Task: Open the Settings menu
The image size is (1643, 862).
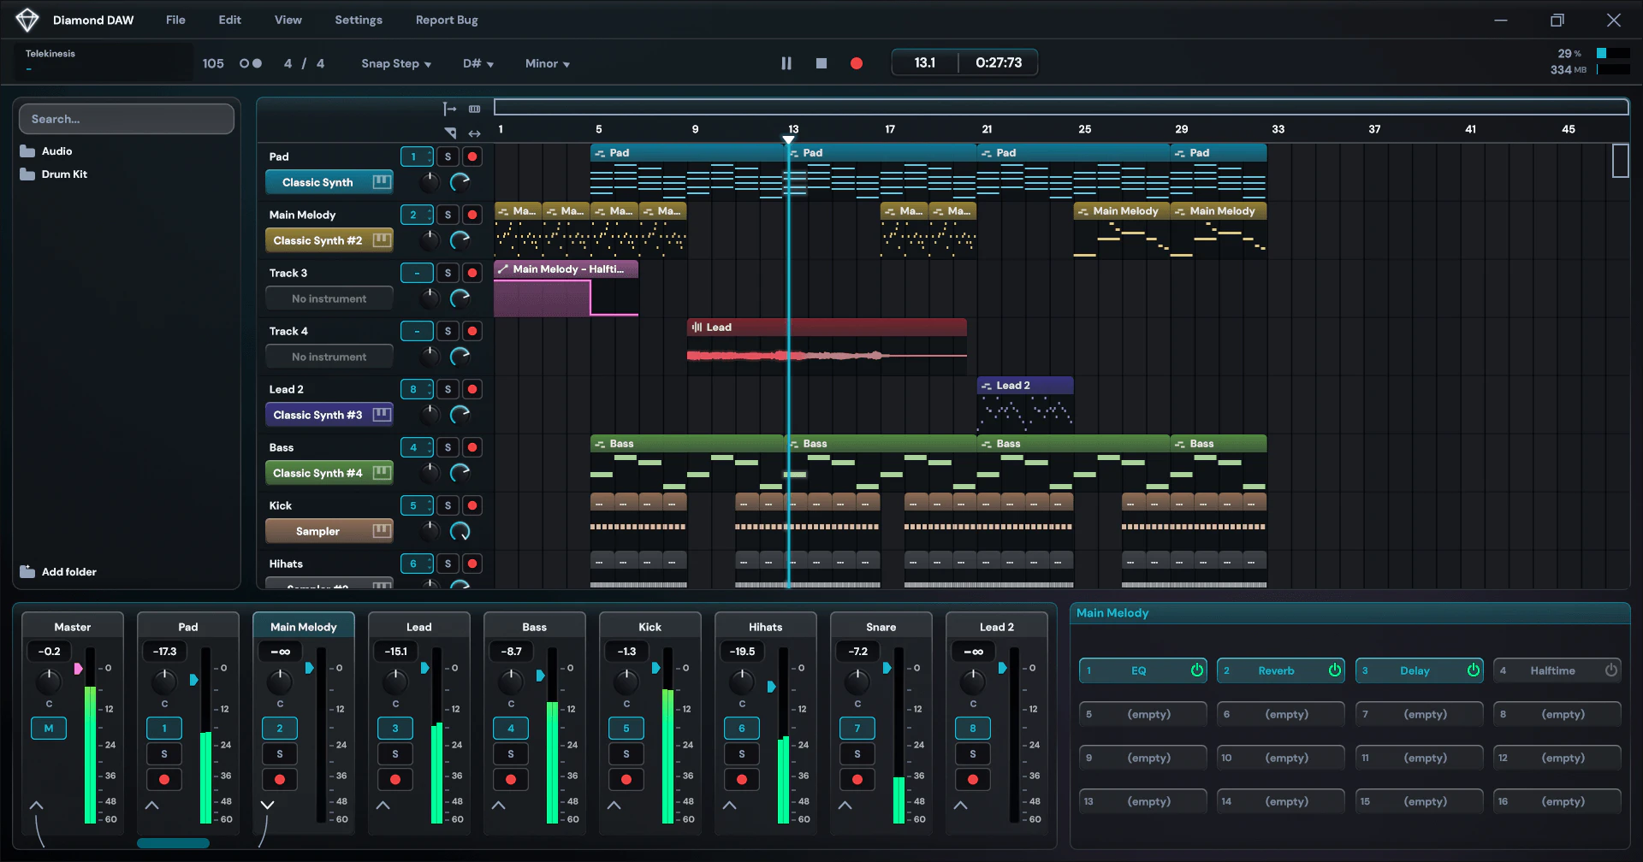Action: [359, 20]
